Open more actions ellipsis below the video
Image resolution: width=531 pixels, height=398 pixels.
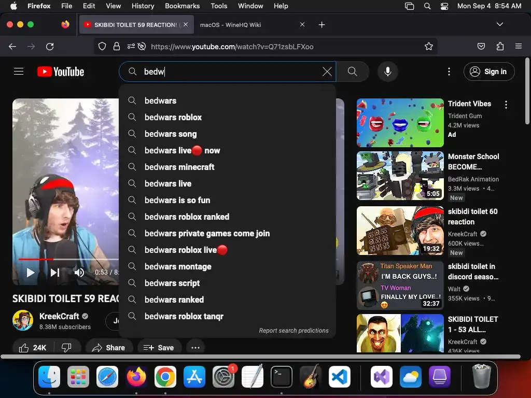pyautogui.click(x=195, y=348)
